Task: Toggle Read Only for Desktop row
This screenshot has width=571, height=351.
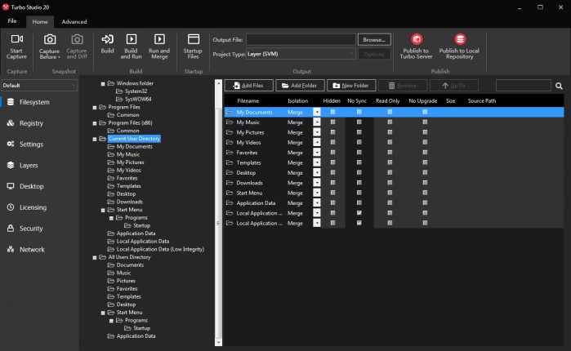Action: pos(390,172)
